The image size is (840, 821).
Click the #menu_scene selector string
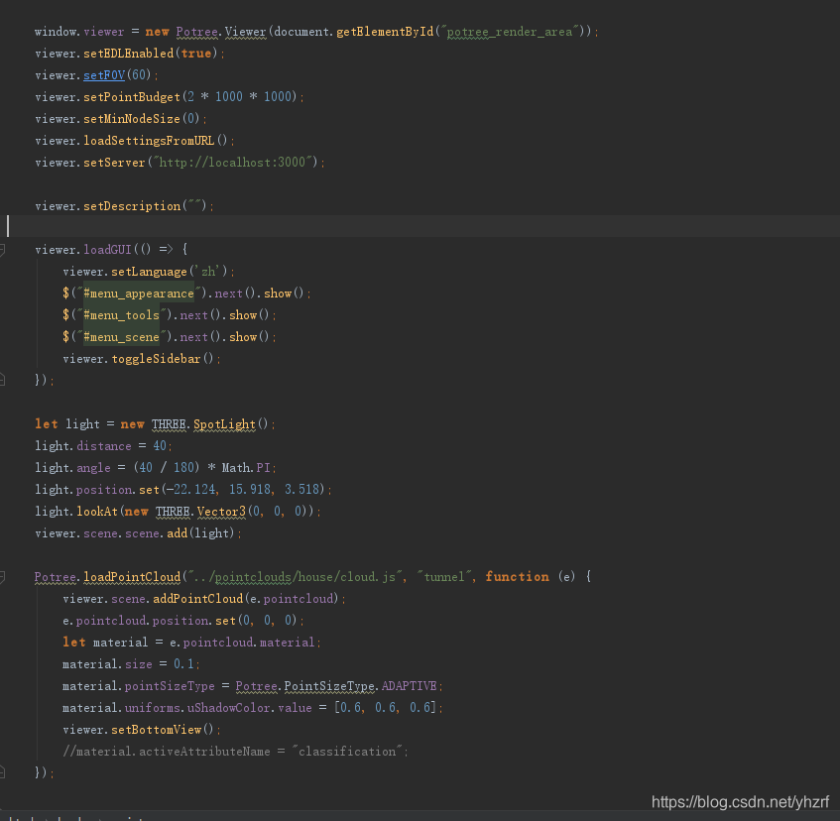[122, 337]
